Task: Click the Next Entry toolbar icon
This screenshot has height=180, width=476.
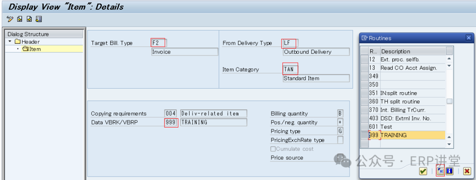Action: pyautogui.click(x=29, y=19)
